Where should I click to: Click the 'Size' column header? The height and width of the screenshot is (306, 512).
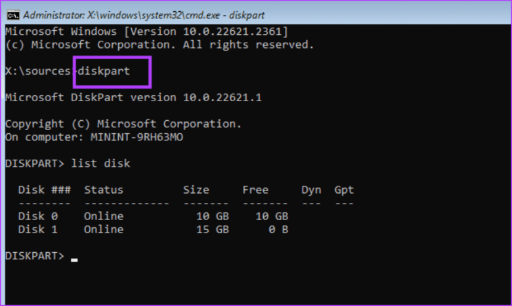[x=196, y=190]
